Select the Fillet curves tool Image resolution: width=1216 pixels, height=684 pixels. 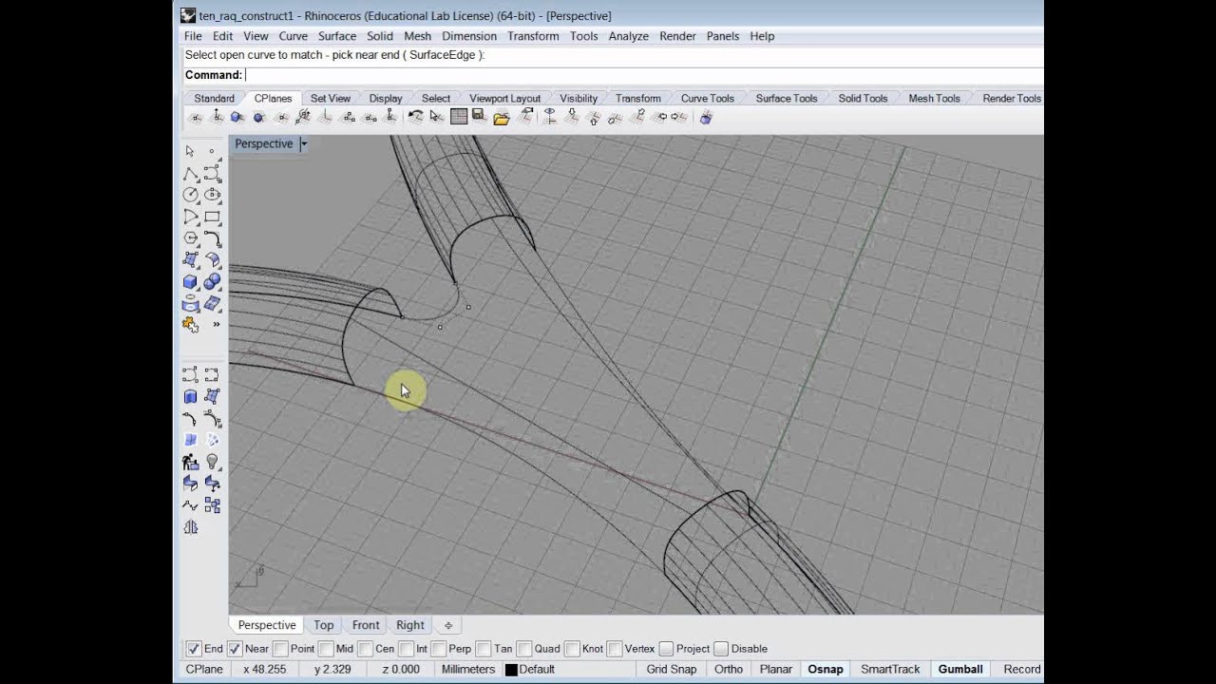212,238
